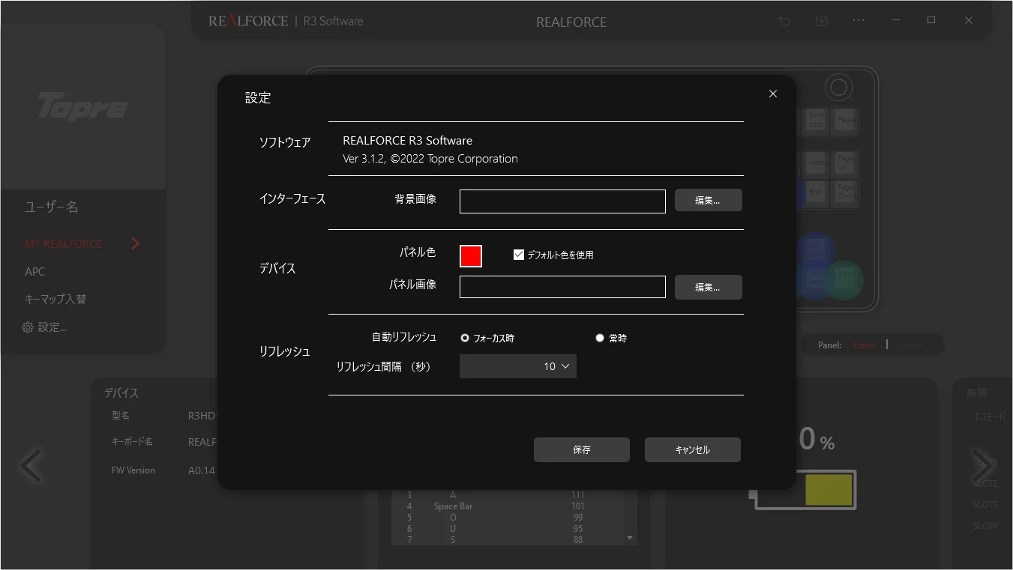This screenshot has width=1013, height=570.
Task: Maximize the REALFORCE window
Action: click(x=931, y=21)
